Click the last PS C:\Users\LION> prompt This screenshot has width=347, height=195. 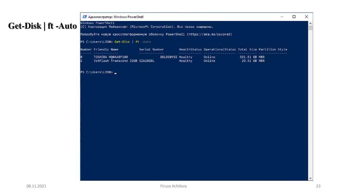tap(97, 72)
